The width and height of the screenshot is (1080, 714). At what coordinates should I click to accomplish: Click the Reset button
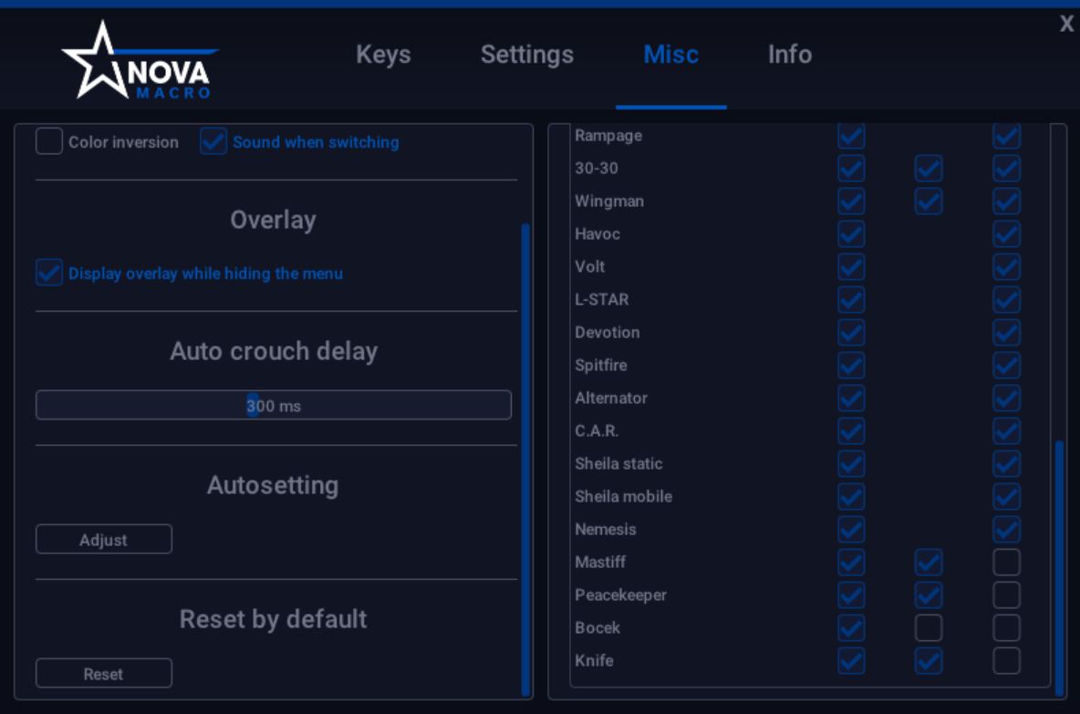[104, 673]
